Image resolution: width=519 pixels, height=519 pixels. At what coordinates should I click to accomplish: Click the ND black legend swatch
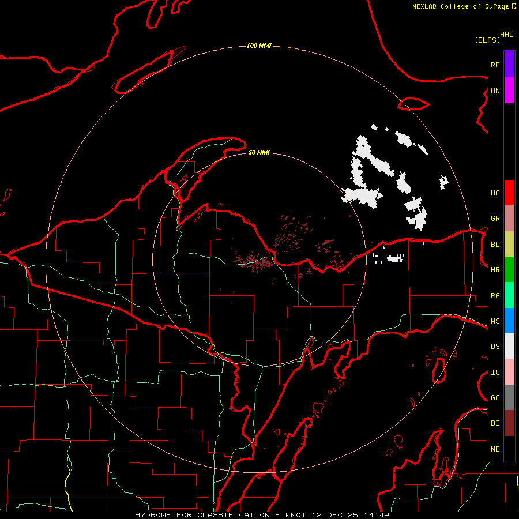[509, 449]
